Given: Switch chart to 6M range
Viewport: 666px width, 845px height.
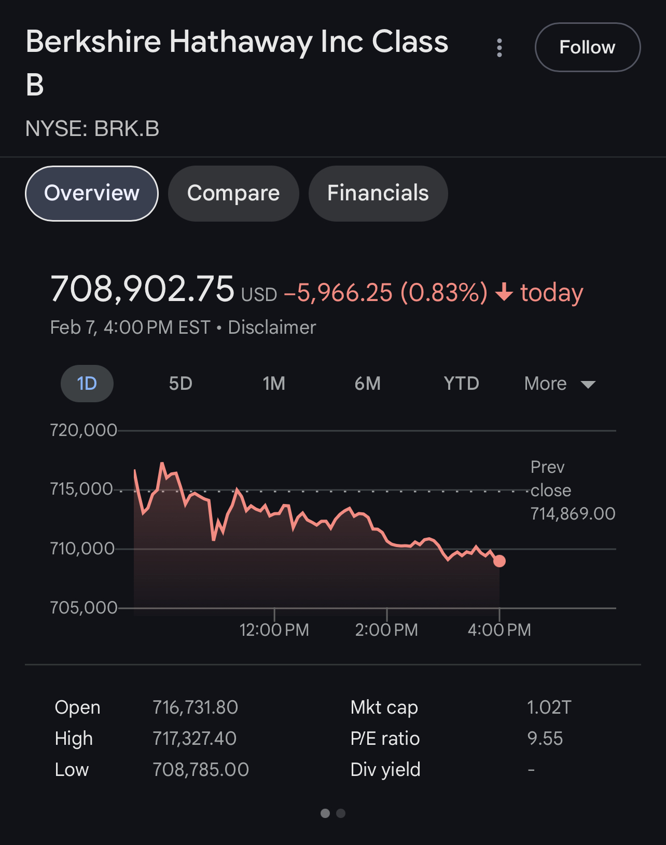Looking at the screenshot, I should click(x=367, y=384).
